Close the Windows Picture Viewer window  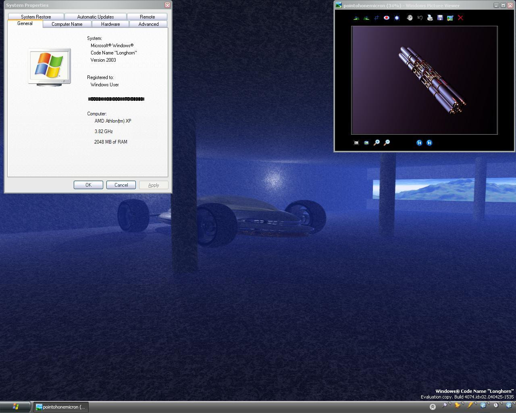[x=510, y=5]
